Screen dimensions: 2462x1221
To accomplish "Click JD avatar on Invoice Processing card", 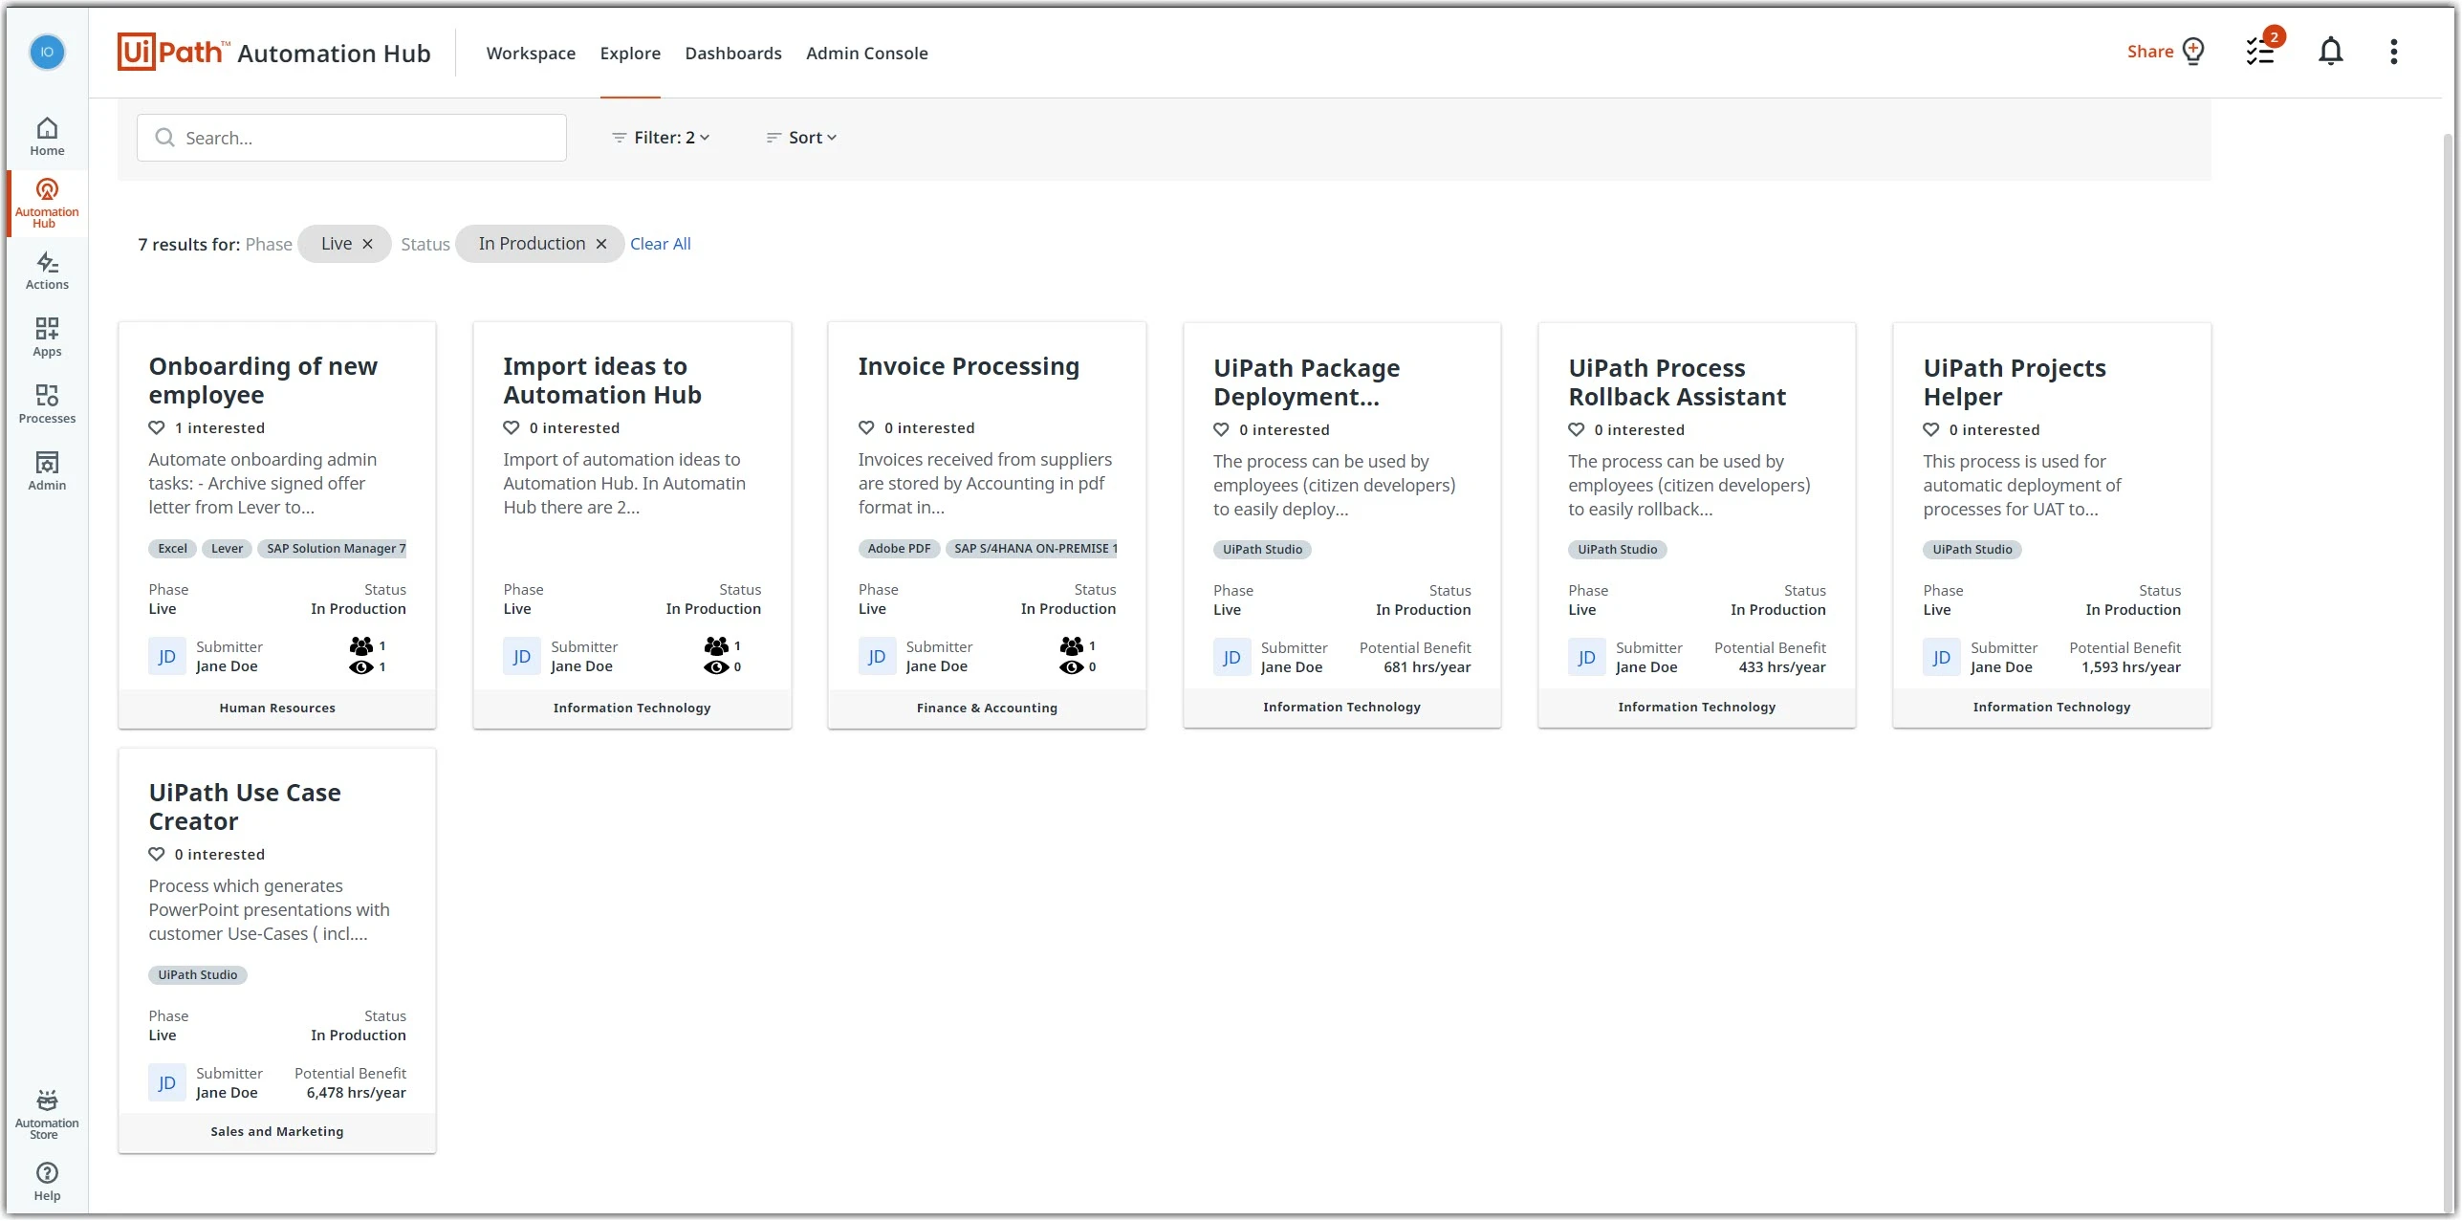I will pyautogui.click(x=877, y=657).
